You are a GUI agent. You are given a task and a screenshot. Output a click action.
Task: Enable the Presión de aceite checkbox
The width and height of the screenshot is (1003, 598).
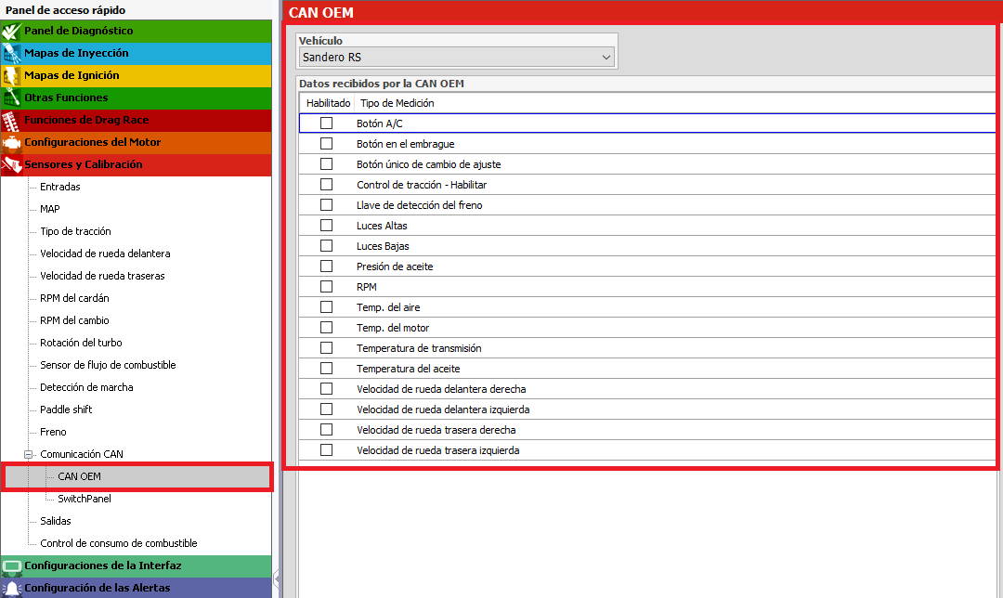coord(326,266)
